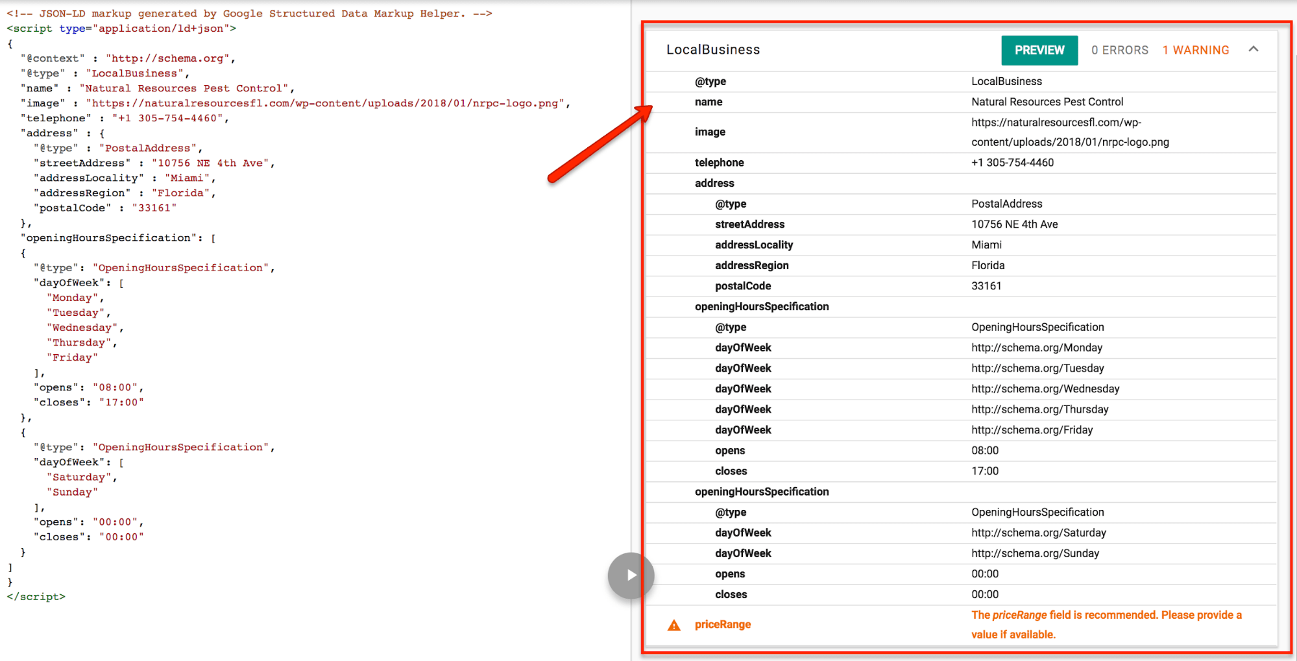
Task: Click the "telephone" line in the code editor
Action: tap(124, 118)
